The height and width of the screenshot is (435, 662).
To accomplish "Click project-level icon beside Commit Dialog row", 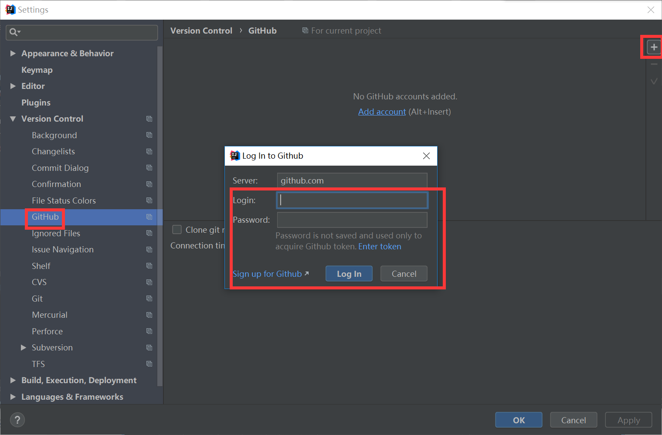I will click(149, 168).
